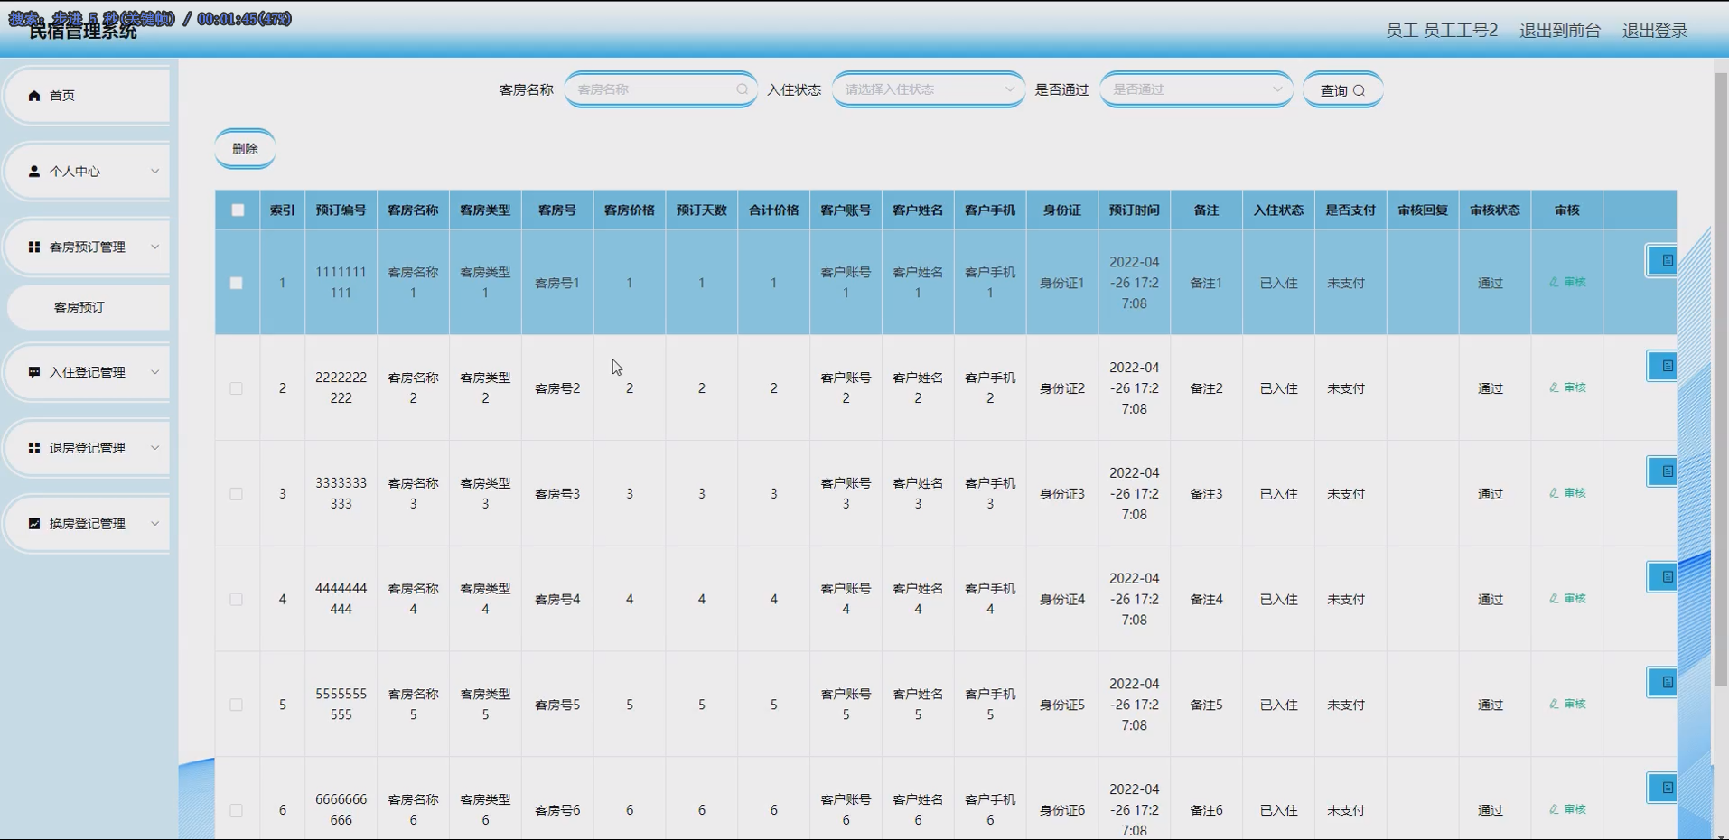This screenshot has width=1729, height=840.
Task: Click the person icon for 个人中心
Action: (34, 171)
